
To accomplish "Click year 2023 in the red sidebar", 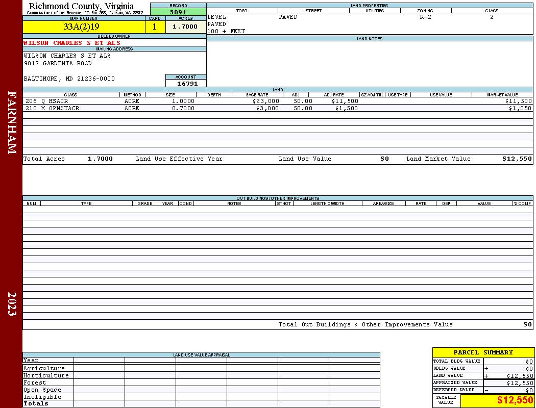I will 12,304.
